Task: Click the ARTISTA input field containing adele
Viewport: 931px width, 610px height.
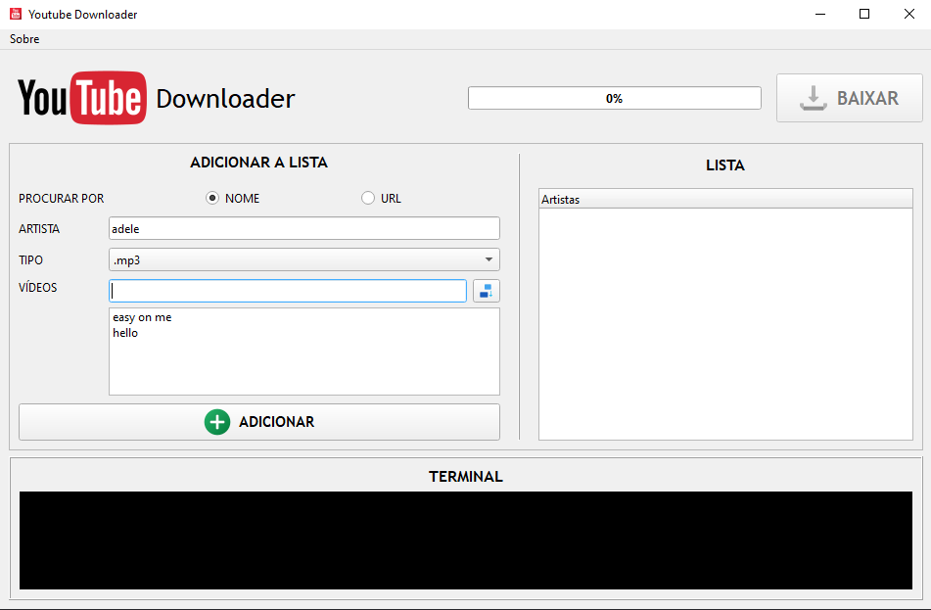Action: [x=304, y=229]
